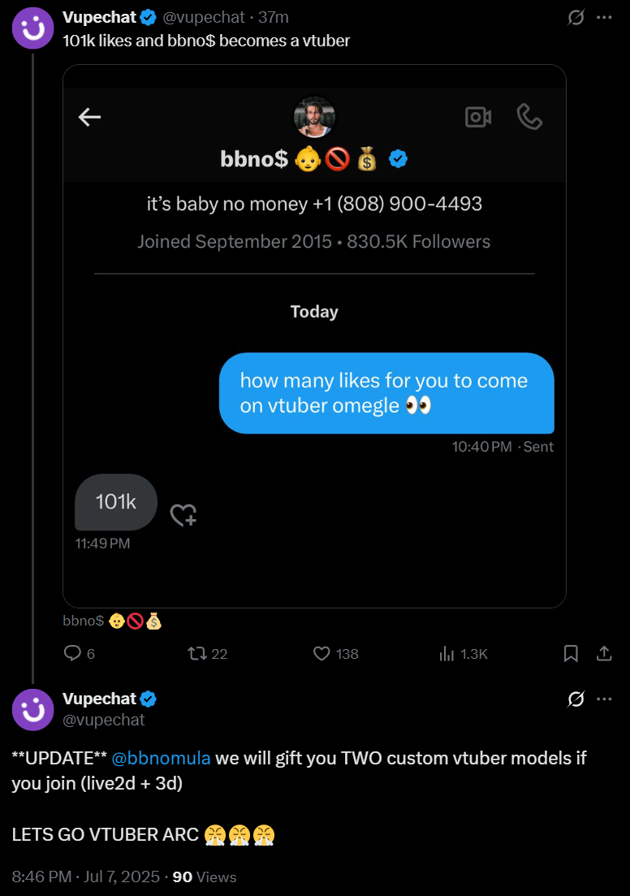Click the Vupechat avatar on update tweet

click(32, 709)
